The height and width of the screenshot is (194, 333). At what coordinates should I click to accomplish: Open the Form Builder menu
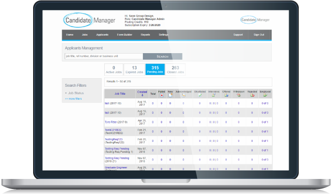124,35
